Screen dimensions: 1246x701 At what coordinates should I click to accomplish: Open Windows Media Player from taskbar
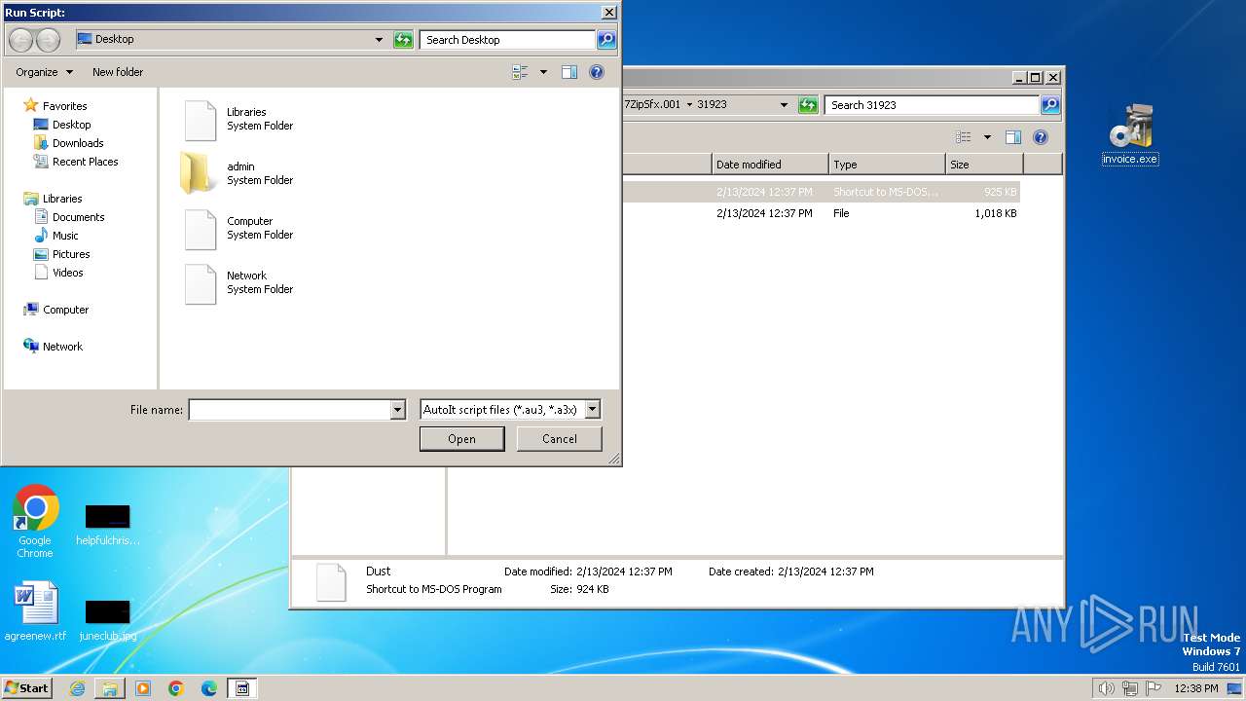[x=143, y=688]
